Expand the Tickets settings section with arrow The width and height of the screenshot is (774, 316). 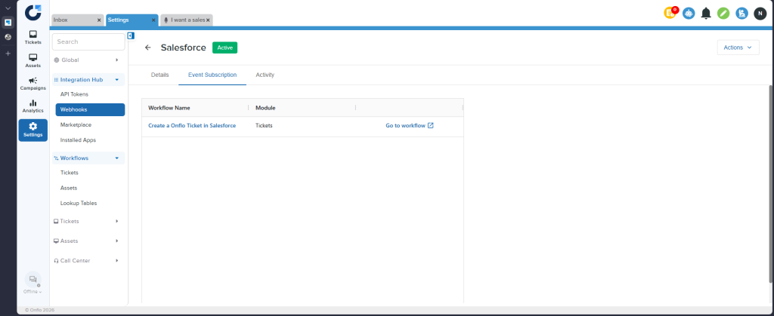click(117, 222)
